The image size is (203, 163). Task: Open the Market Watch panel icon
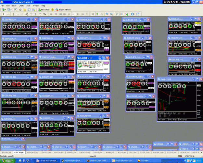pos(16,10)
